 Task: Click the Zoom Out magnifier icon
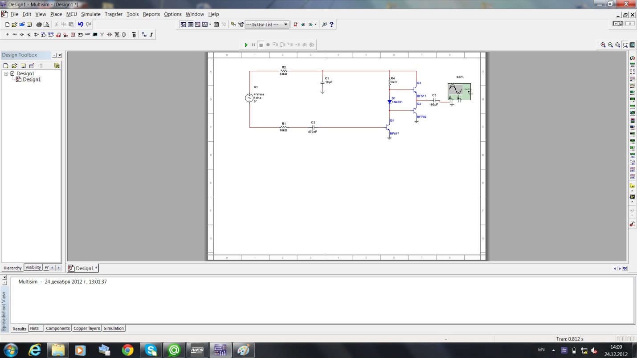point(610,45)
